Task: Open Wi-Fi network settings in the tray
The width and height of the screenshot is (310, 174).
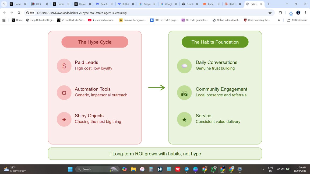Action: click(x=278, y=169)
